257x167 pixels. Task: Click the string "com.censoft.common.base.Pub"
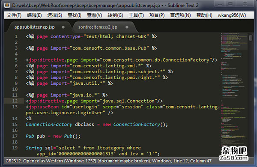tap(109, 48)
